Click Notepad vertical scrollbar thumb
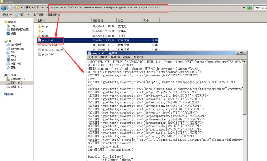Viewport: 267px width, 161px height. click(245, 89)
